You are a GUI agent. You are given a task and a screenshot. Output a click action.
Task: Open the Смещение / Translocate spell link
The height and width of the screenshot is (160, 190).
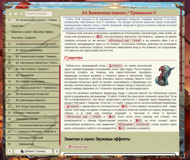point(133,124)
